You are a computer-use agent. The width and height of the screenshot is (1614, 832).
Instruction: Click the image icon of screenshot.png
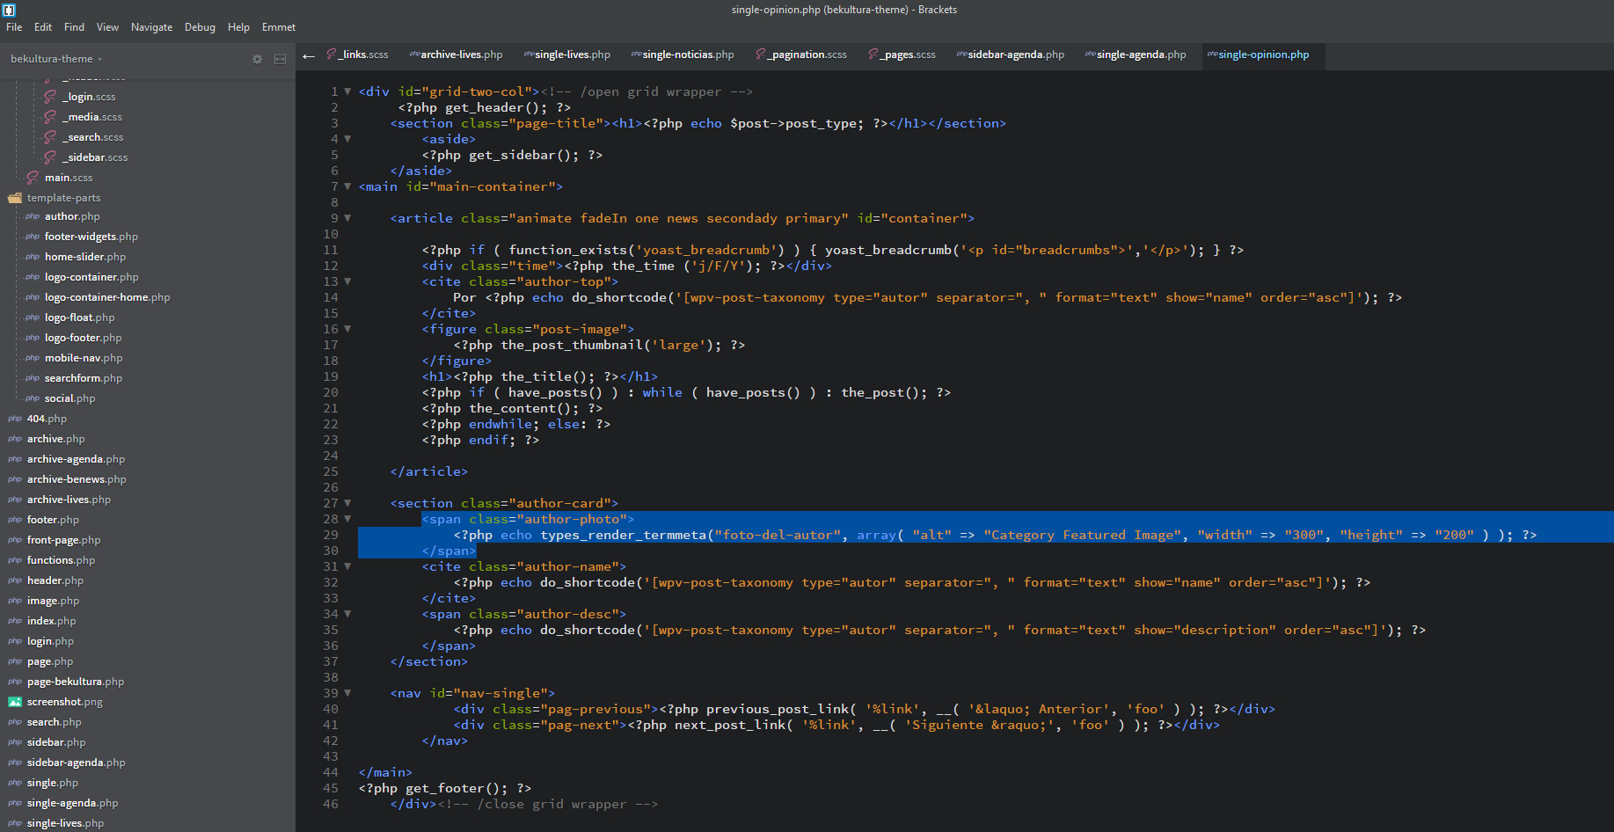coord(15,702)
